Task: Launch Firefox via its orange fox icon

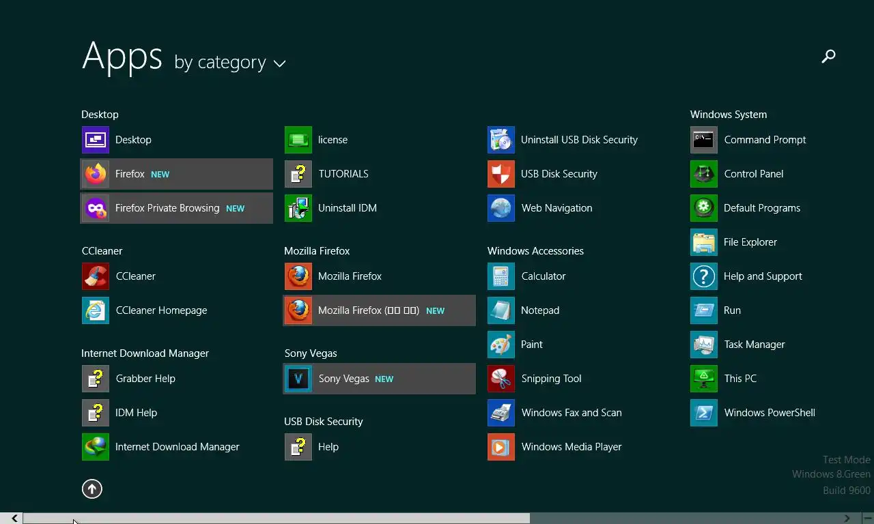Action: click(x=96, y=174)
